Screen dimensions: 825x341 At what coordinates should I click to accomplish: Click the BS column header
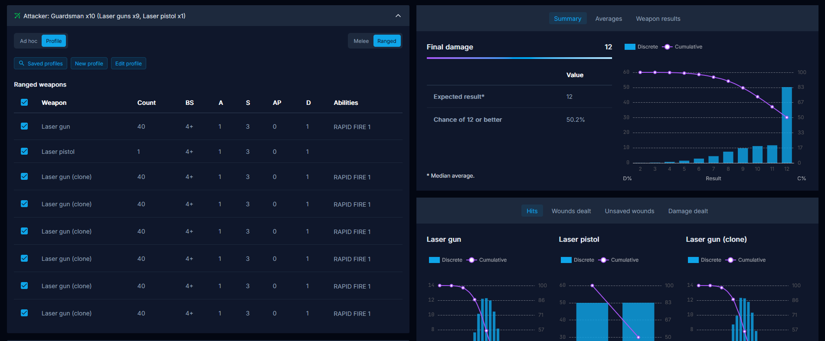point(190,103)
